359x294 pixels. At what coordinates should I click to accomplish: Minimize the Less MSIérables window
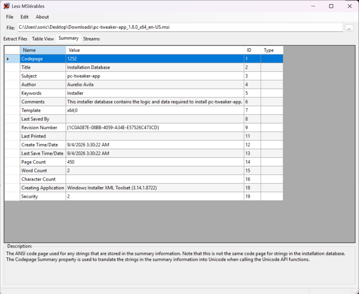[313, 6]
